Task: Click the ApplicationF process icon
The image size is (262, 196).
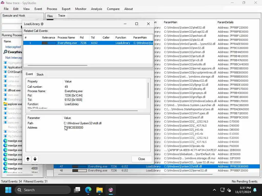Action: (5, 67)
